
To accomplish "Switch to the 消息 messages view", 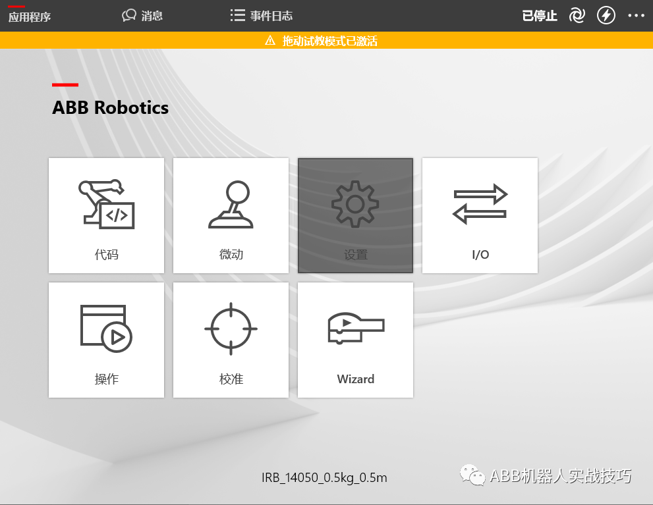I will [150, 15].
